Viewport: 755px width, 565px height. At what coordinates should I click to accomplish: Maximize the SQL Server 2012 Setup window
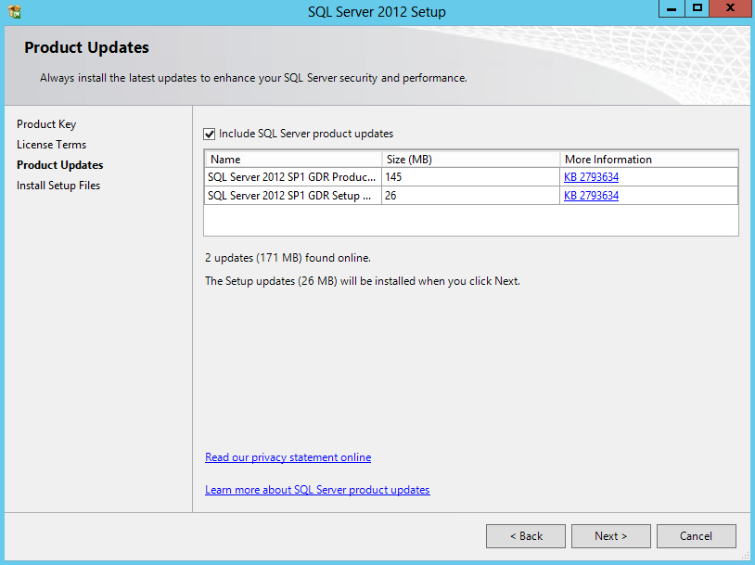coord(697,8)
